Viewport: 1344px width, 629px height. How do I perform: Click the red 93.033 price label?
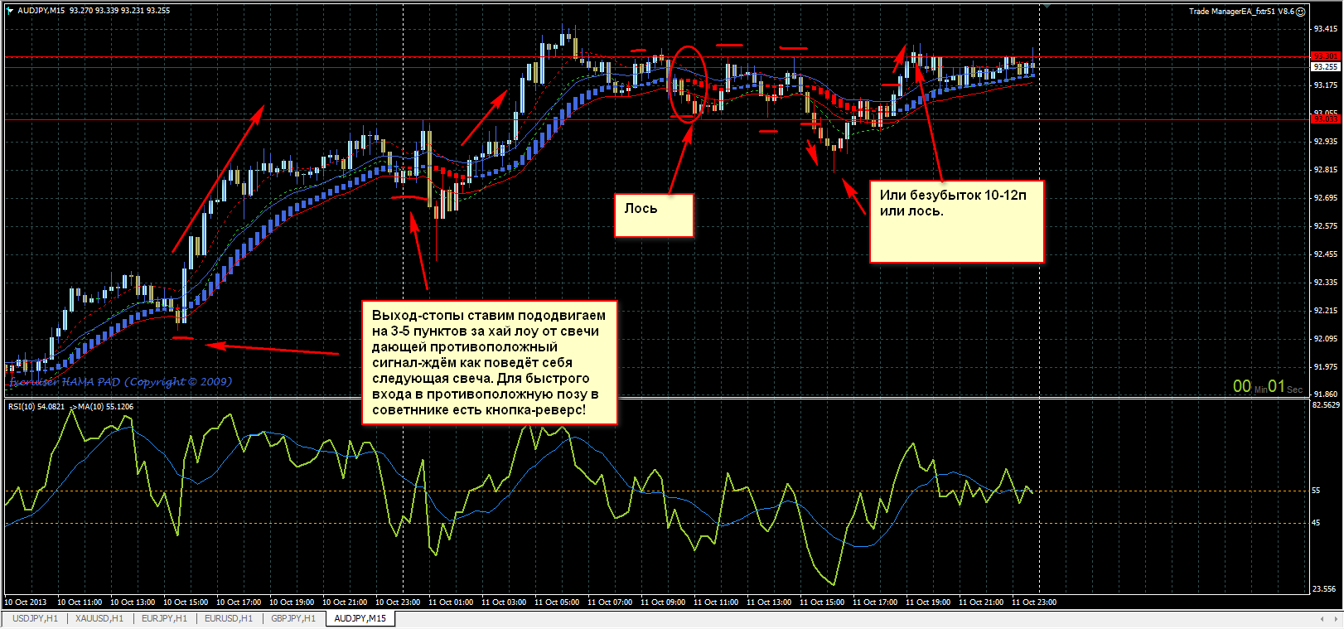point(1325,119)
